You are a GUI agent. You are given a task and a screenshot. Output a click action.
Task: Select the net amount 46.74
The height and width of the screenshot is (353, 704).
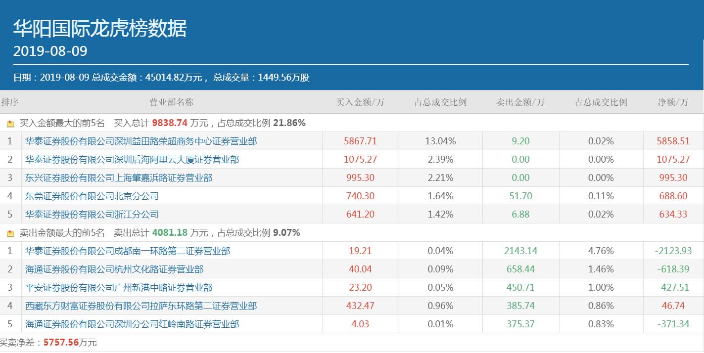click(673, 306)
